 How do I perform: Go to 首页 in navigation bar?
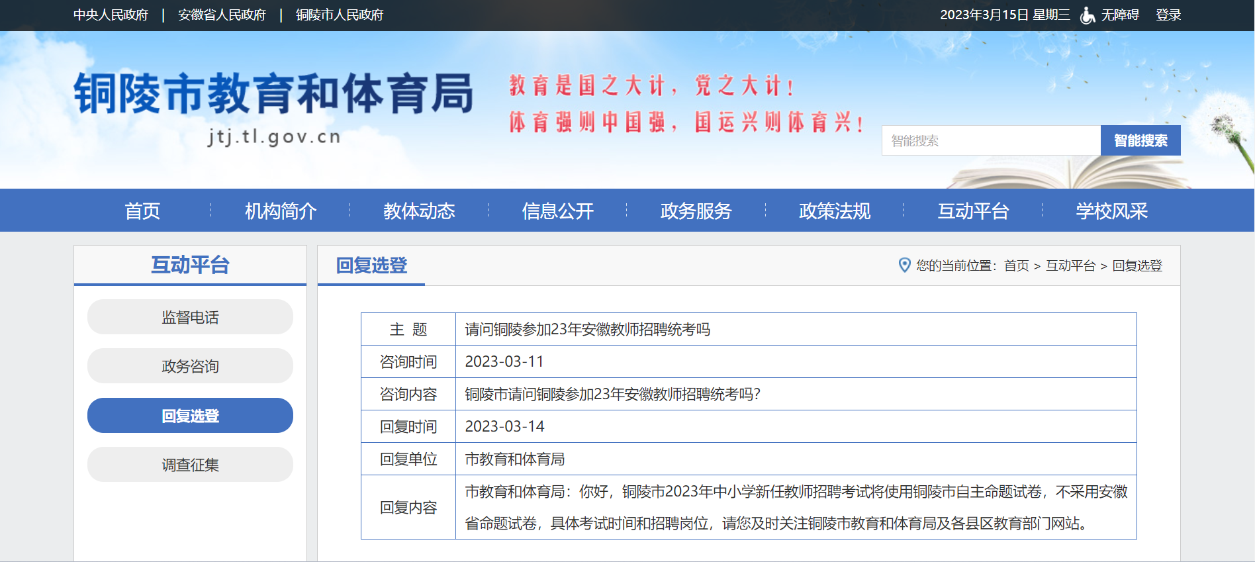(142, 211)
